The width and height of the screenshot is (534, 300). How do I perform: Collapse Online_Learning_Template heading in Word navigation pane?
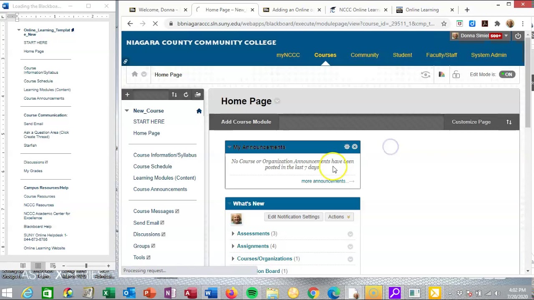pyautogui.click(x=19, y=30)
